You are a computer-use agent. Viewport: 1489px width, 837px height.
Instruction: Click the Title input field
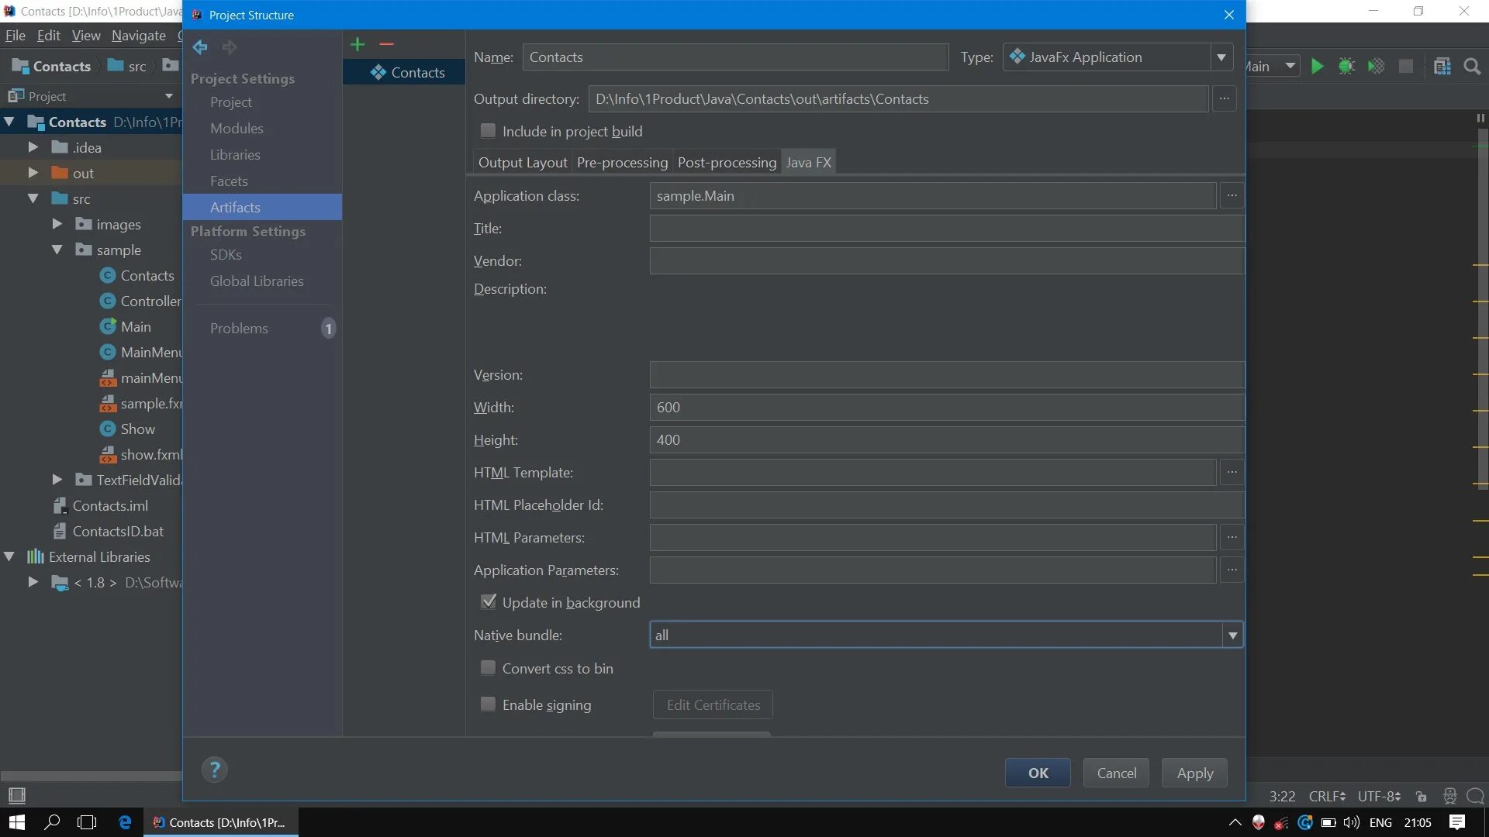pos(946,229)
